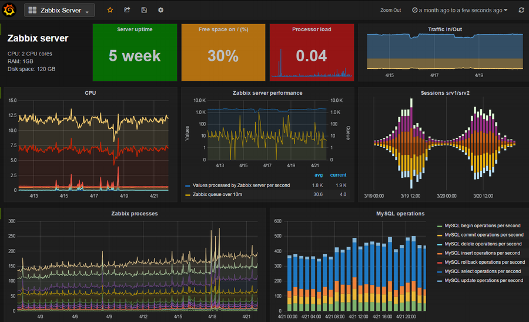Sort legend by avg column header
The height and width of the screenshot is (322, 529).
[x=319, y=175]
